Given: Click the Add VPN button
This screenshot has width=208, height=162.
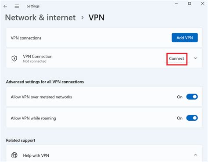Looking at the screenshot, I should tap(185, 38).
